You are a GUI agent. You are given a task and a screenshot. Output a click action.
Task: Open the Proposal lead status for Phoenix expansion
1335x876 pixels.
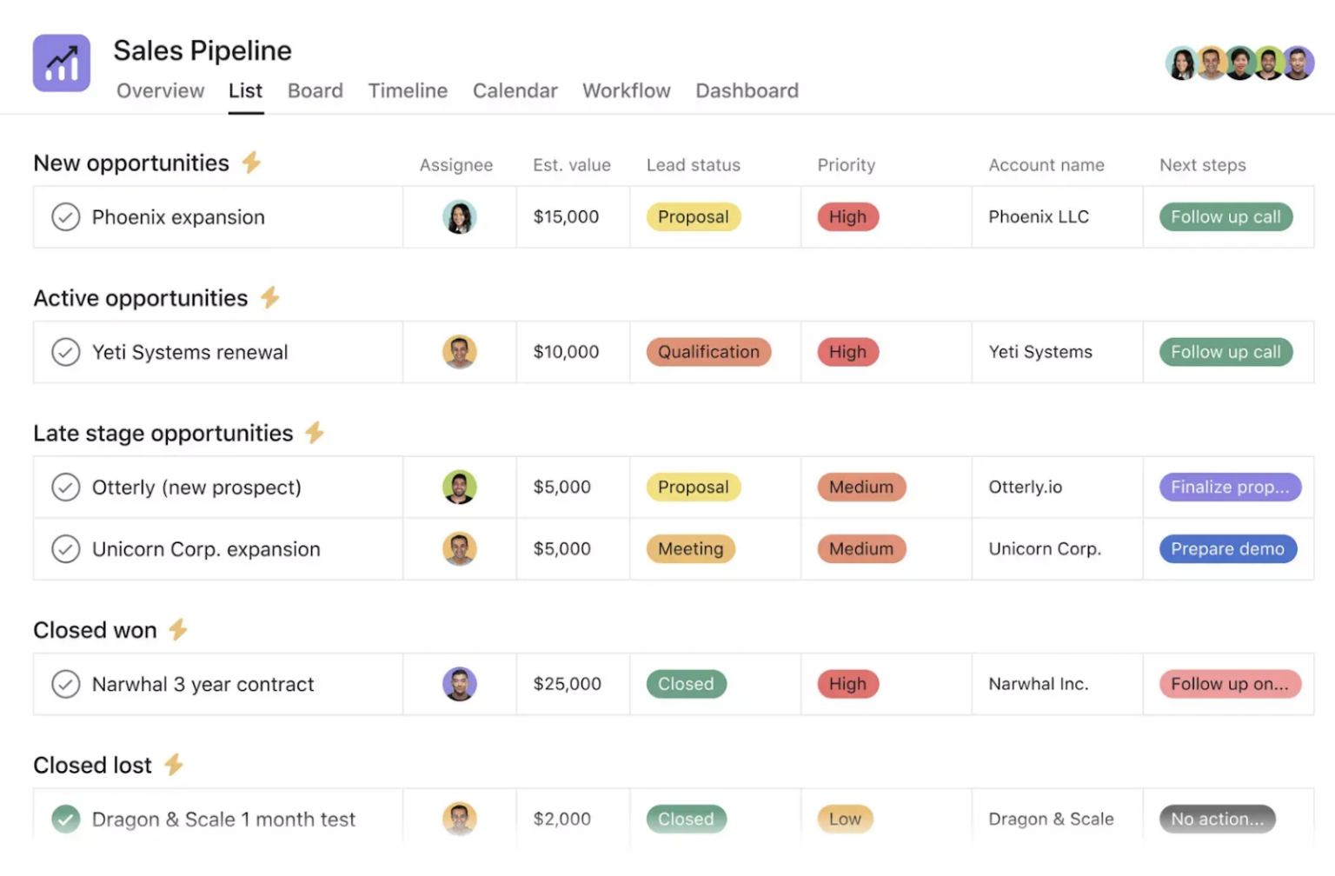[x=693, y=216]
